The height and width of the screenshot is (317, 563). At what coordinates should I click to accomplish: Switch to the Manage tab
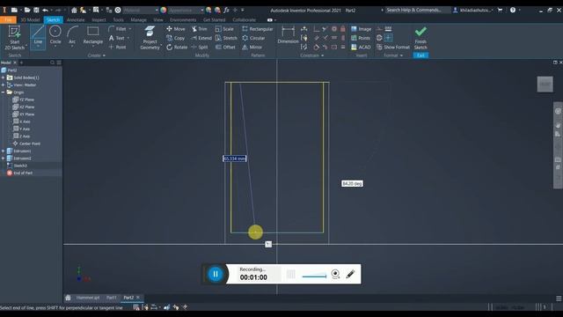tap(138, 19)
